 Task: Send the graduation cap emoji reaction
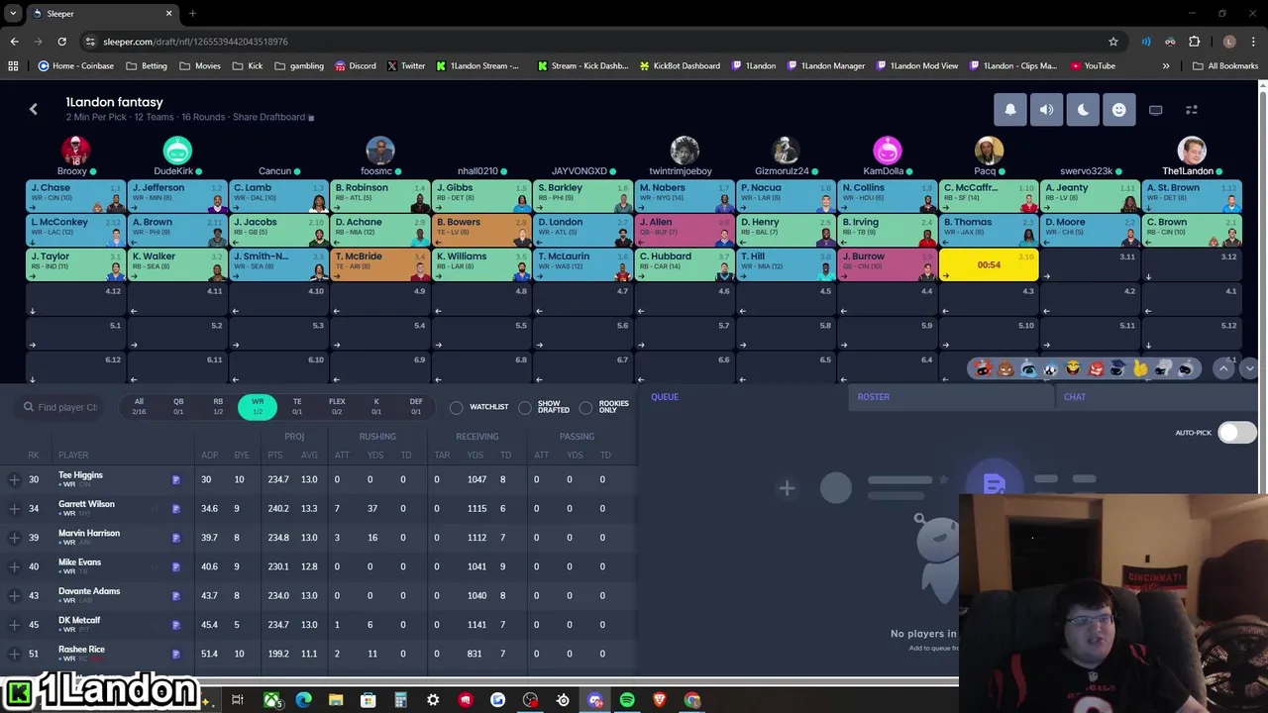pos(1117,369)
